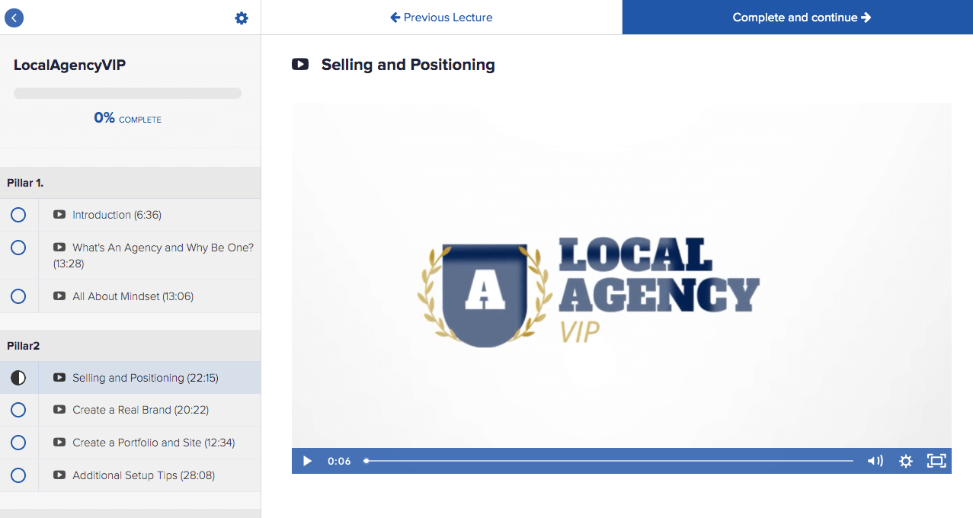973x518 pixels.
Task: Click video icon next to lecture heading
Action: pyautogui.click(x=300, y=65)
